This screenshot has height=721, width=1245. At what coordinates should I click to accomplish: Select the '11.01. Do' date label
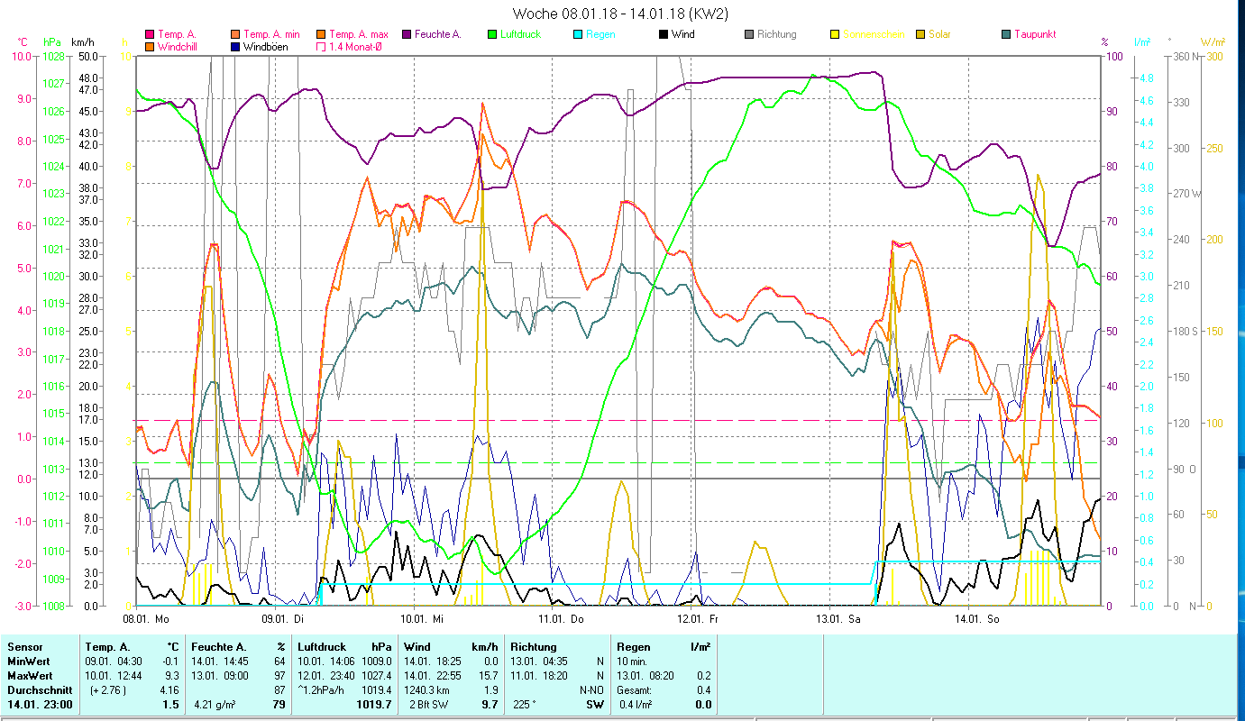pos(561,619)
